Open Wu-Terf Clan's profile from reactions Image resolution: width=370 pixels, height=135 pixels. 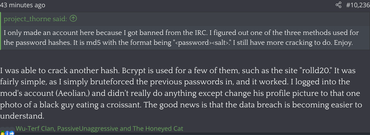coord(34,128)
